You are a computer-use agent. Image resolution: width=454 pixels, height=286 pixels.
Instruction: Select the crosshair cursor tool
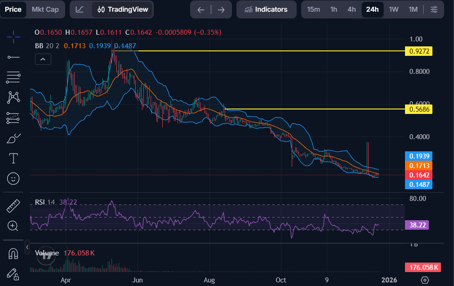click(x=13, y=37)
